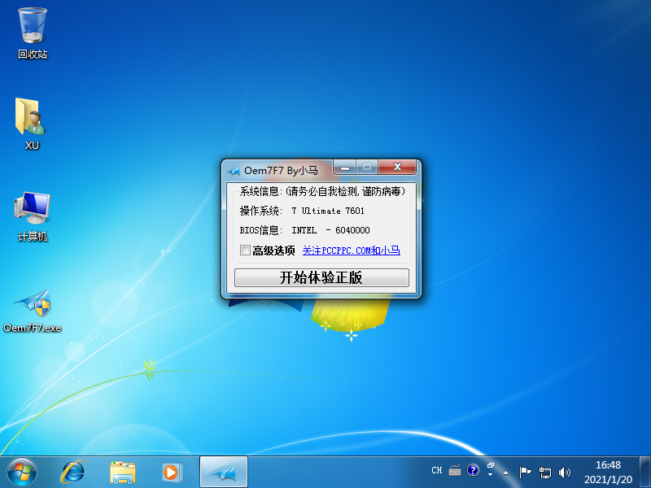
Task: Click the Oem7F7 taskbar button
Action: (x=223, y=471)
